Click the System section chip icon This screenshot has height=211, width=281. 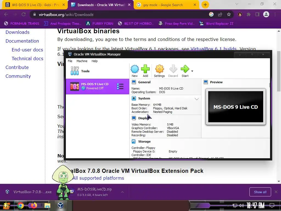click(x=134, y=98)
